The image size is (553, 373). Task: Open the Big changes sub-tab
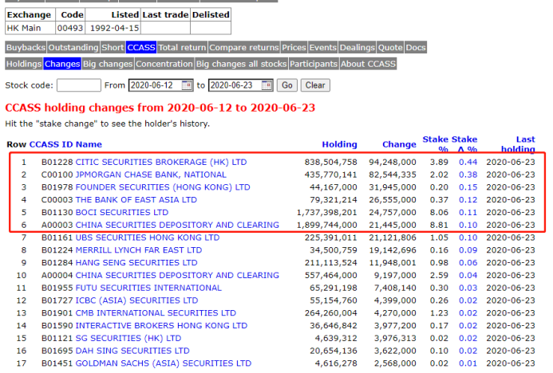click(108, 64)
